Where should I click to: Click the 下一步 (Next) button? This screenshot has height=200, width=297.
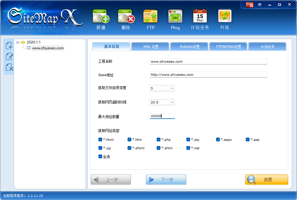166,180
